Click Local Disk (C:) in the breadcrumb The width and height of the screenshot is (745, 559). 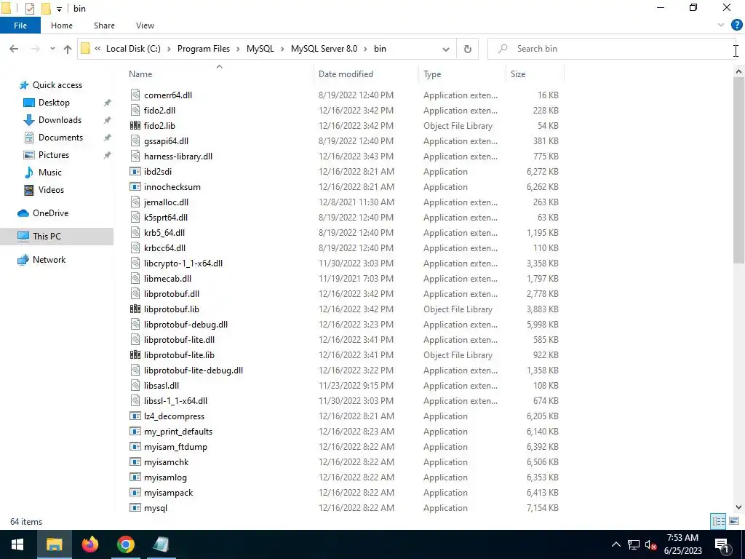133,49
